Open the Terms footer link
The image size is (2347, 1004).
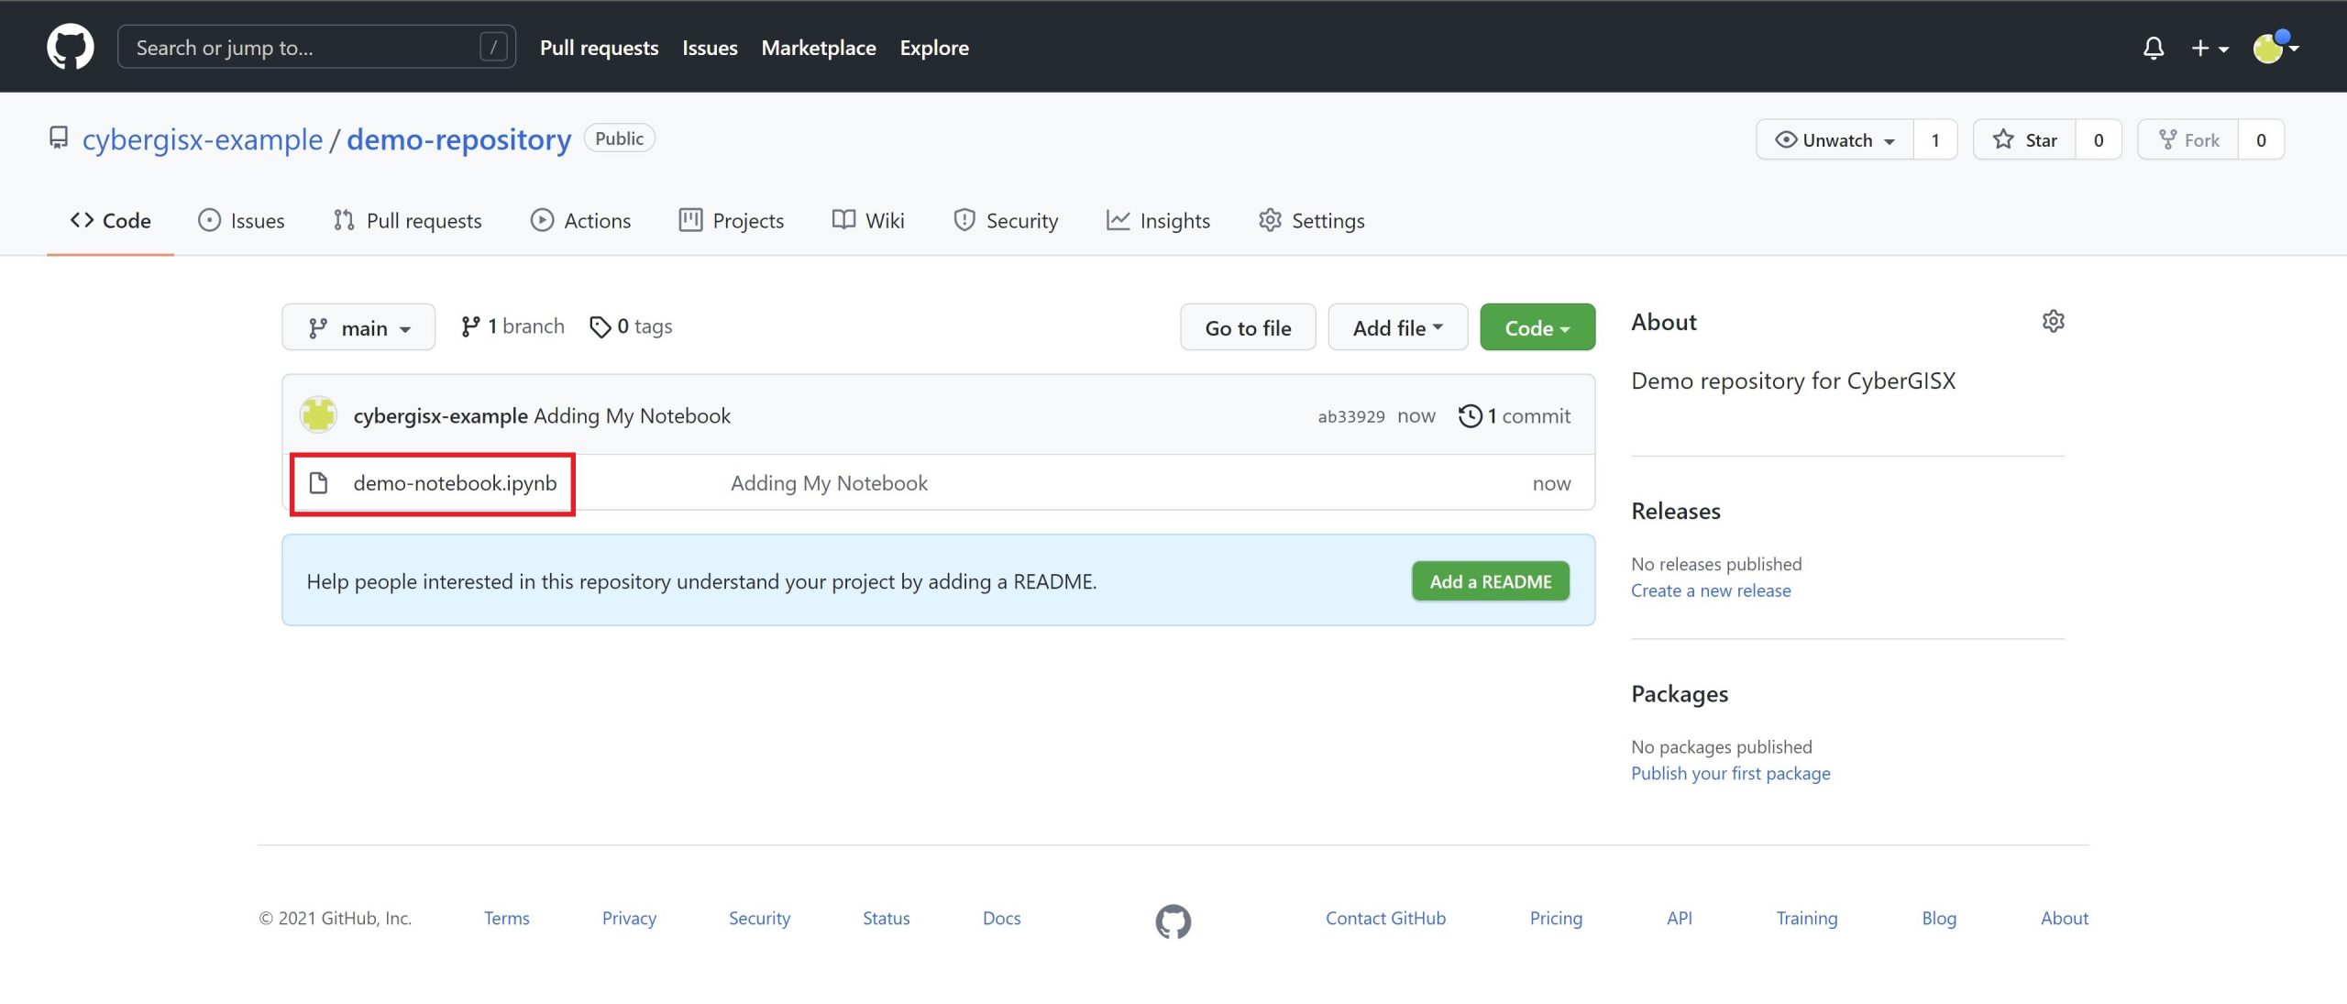(507, 919)
